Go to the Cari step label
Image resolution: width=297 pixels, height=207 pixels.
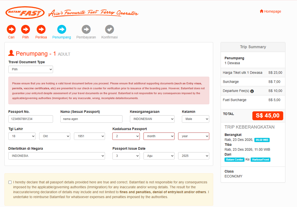(x=11, y=37)
